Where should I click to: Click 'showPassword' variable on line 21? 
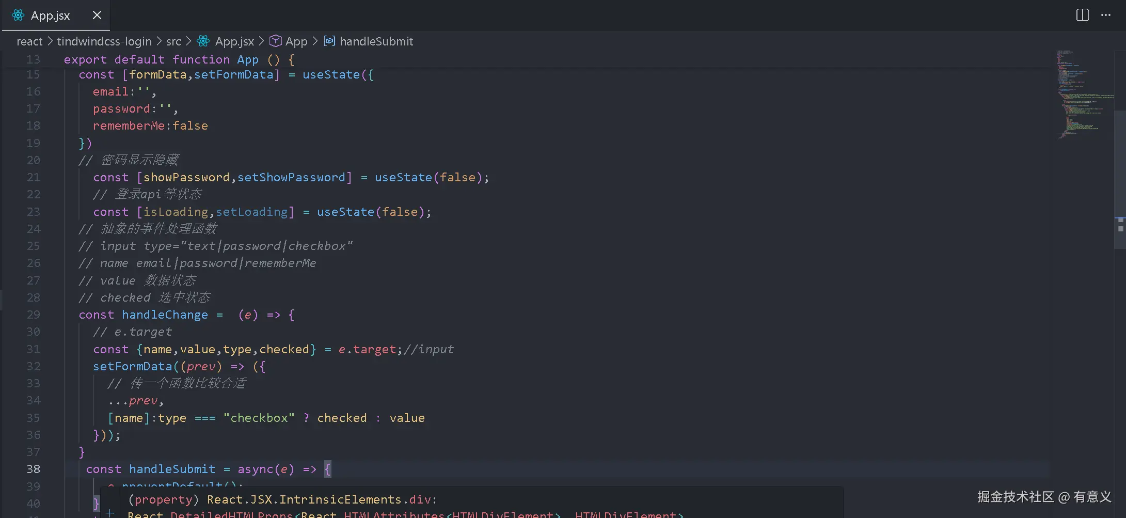[186, 178]
